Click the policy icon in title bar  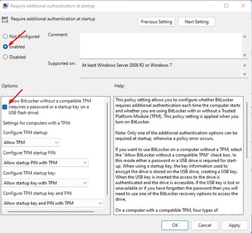pyautogui.click(x=6, y=6)
